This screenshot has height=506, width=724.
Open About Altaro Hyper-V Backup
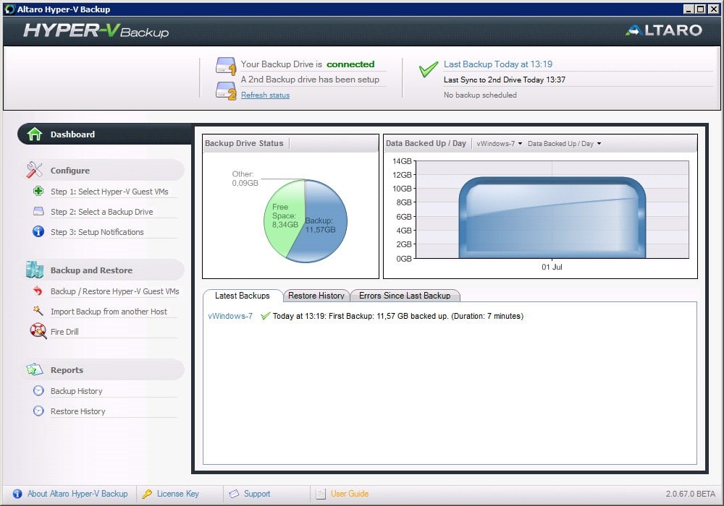pyautogui.click(x=77, y=494)
